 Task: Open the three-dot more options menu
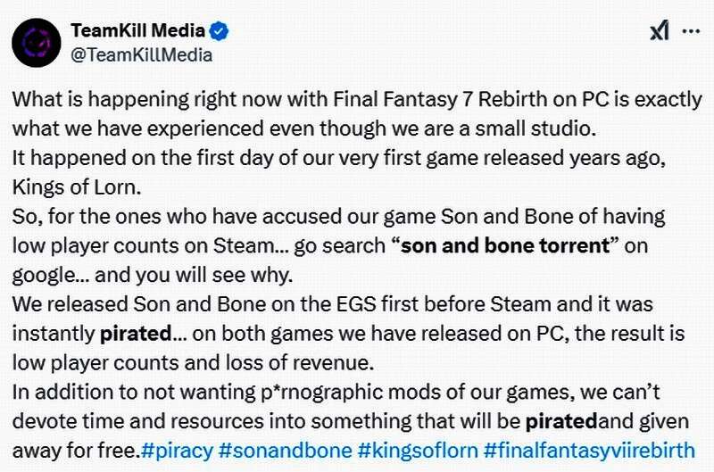[x=691, y=30]
